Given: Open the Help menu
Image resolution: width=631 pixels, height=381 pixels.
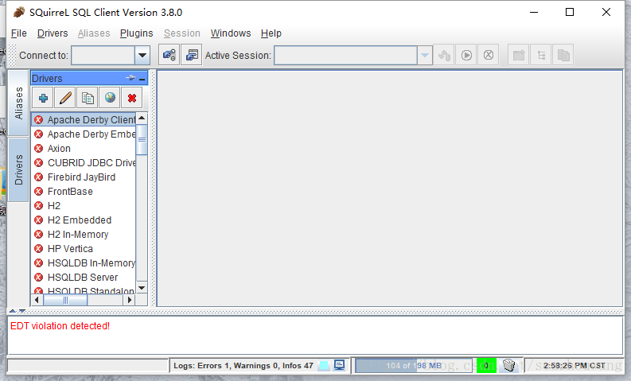Looking at the screenshot, I should [271, 33].
